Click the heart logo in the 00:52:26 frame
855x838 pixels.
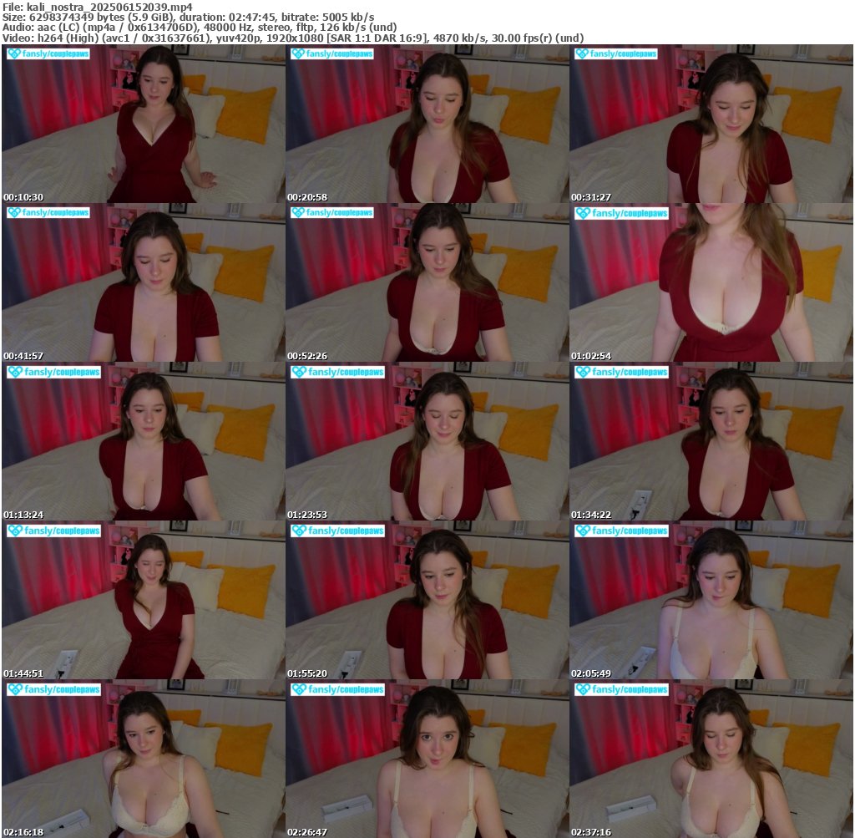(x=298, y=213)
